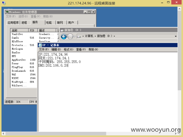The height and width of the screenshot is (137, 183).
Task: Open Task Manager 文件(F) menu
Action: click(11, 16)
